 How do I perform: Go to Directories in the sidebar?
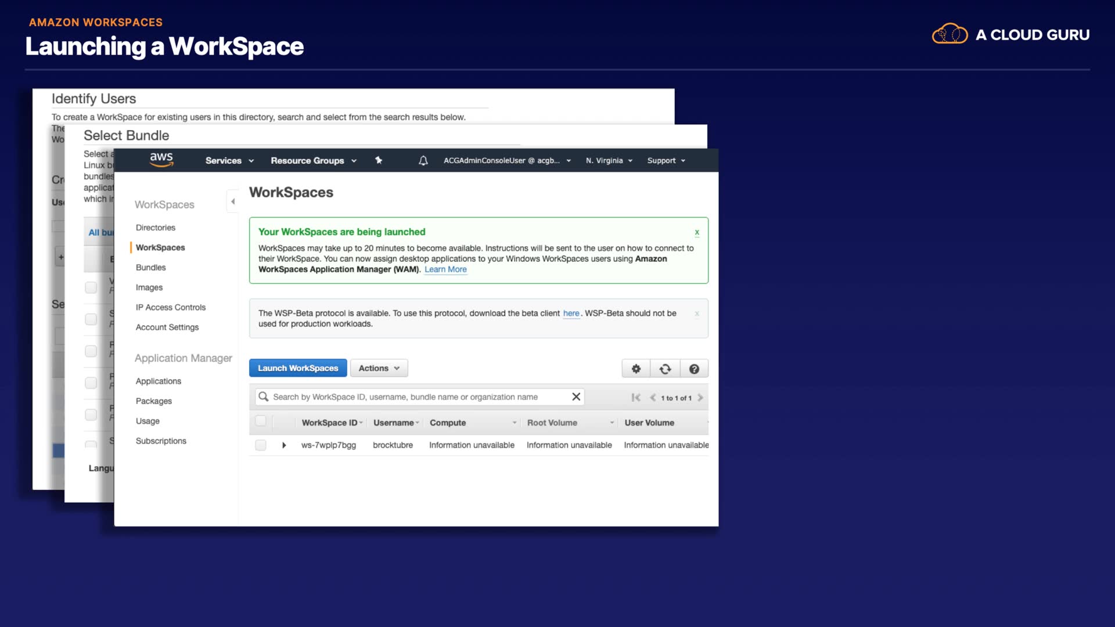(x=156, y=228)
